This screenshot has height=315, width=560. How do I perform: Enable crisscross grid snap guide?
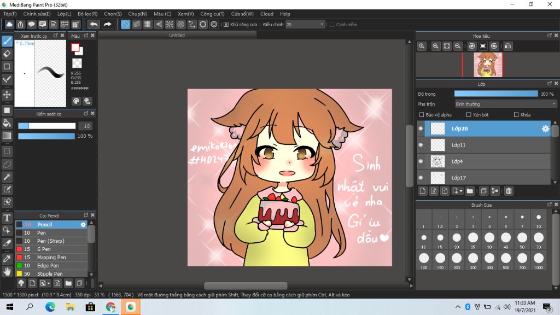tap(148, 24)
